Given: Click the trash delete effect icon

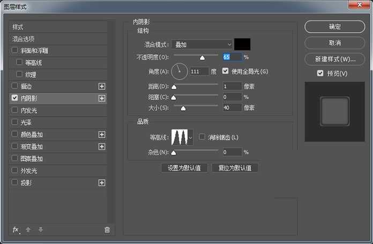Looking at the screenshot, I should [x=107, y=230].
